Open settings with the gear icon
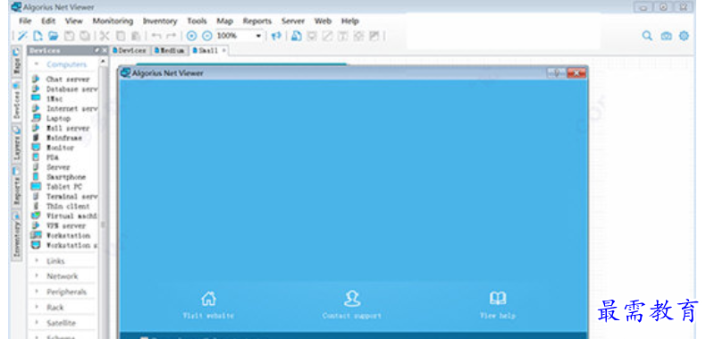The image size is (706, 339). (x=684, y=36)
